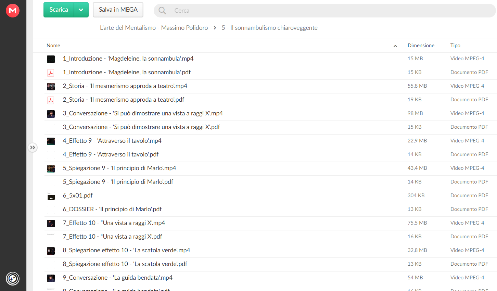Click the Salva in MEGA button

(x=118, y=10)
